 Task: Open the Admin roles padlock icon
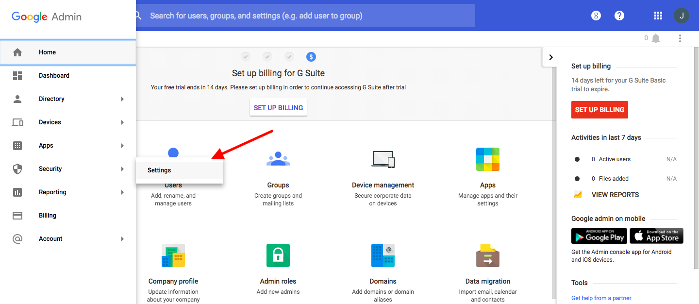click(x=278, y=255)
